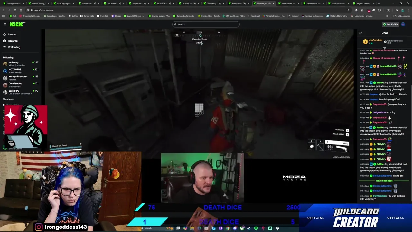Open a new browser tab
Viewport: 412px width, 232px height.
(379, 3)
